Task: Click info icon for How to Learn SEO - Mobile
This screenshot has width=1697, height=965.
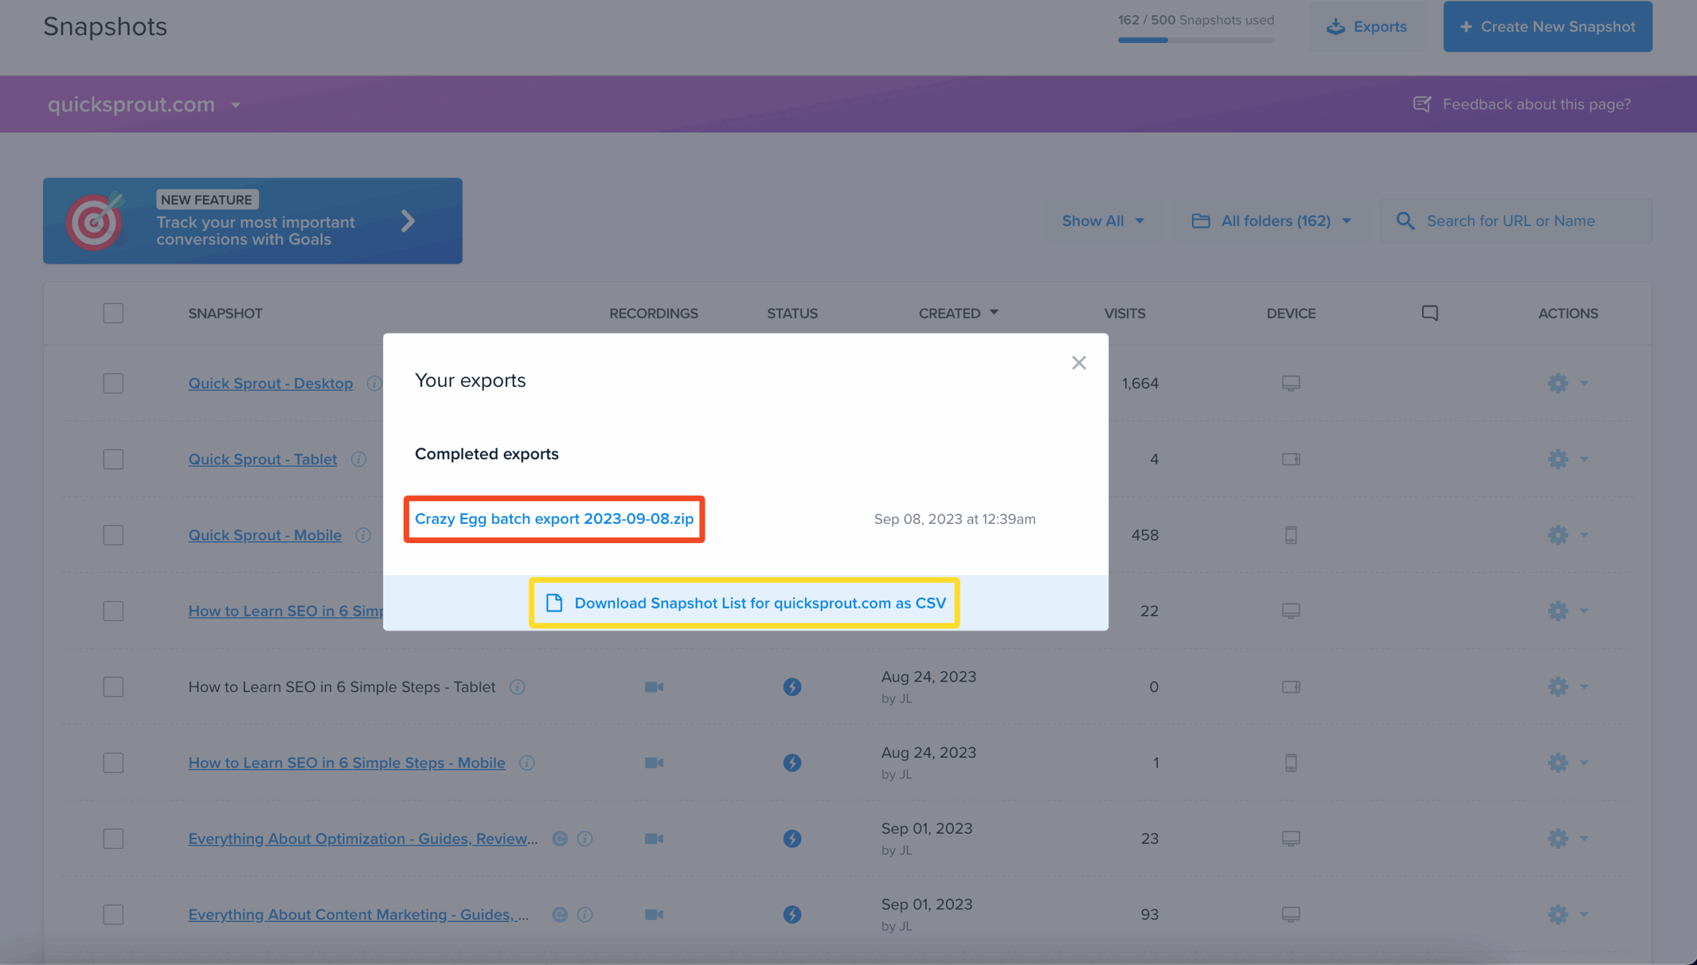Action: tap(526, 763)
